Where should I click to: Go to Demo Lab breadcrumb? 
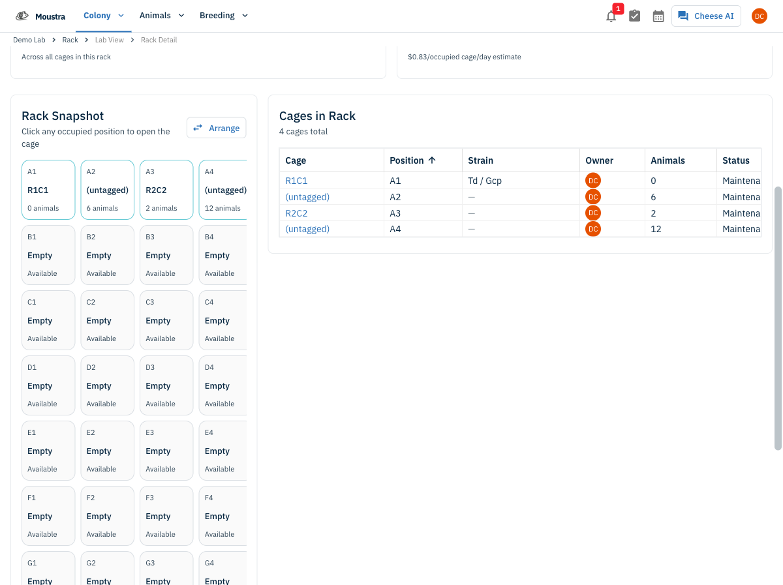(29, 40)
